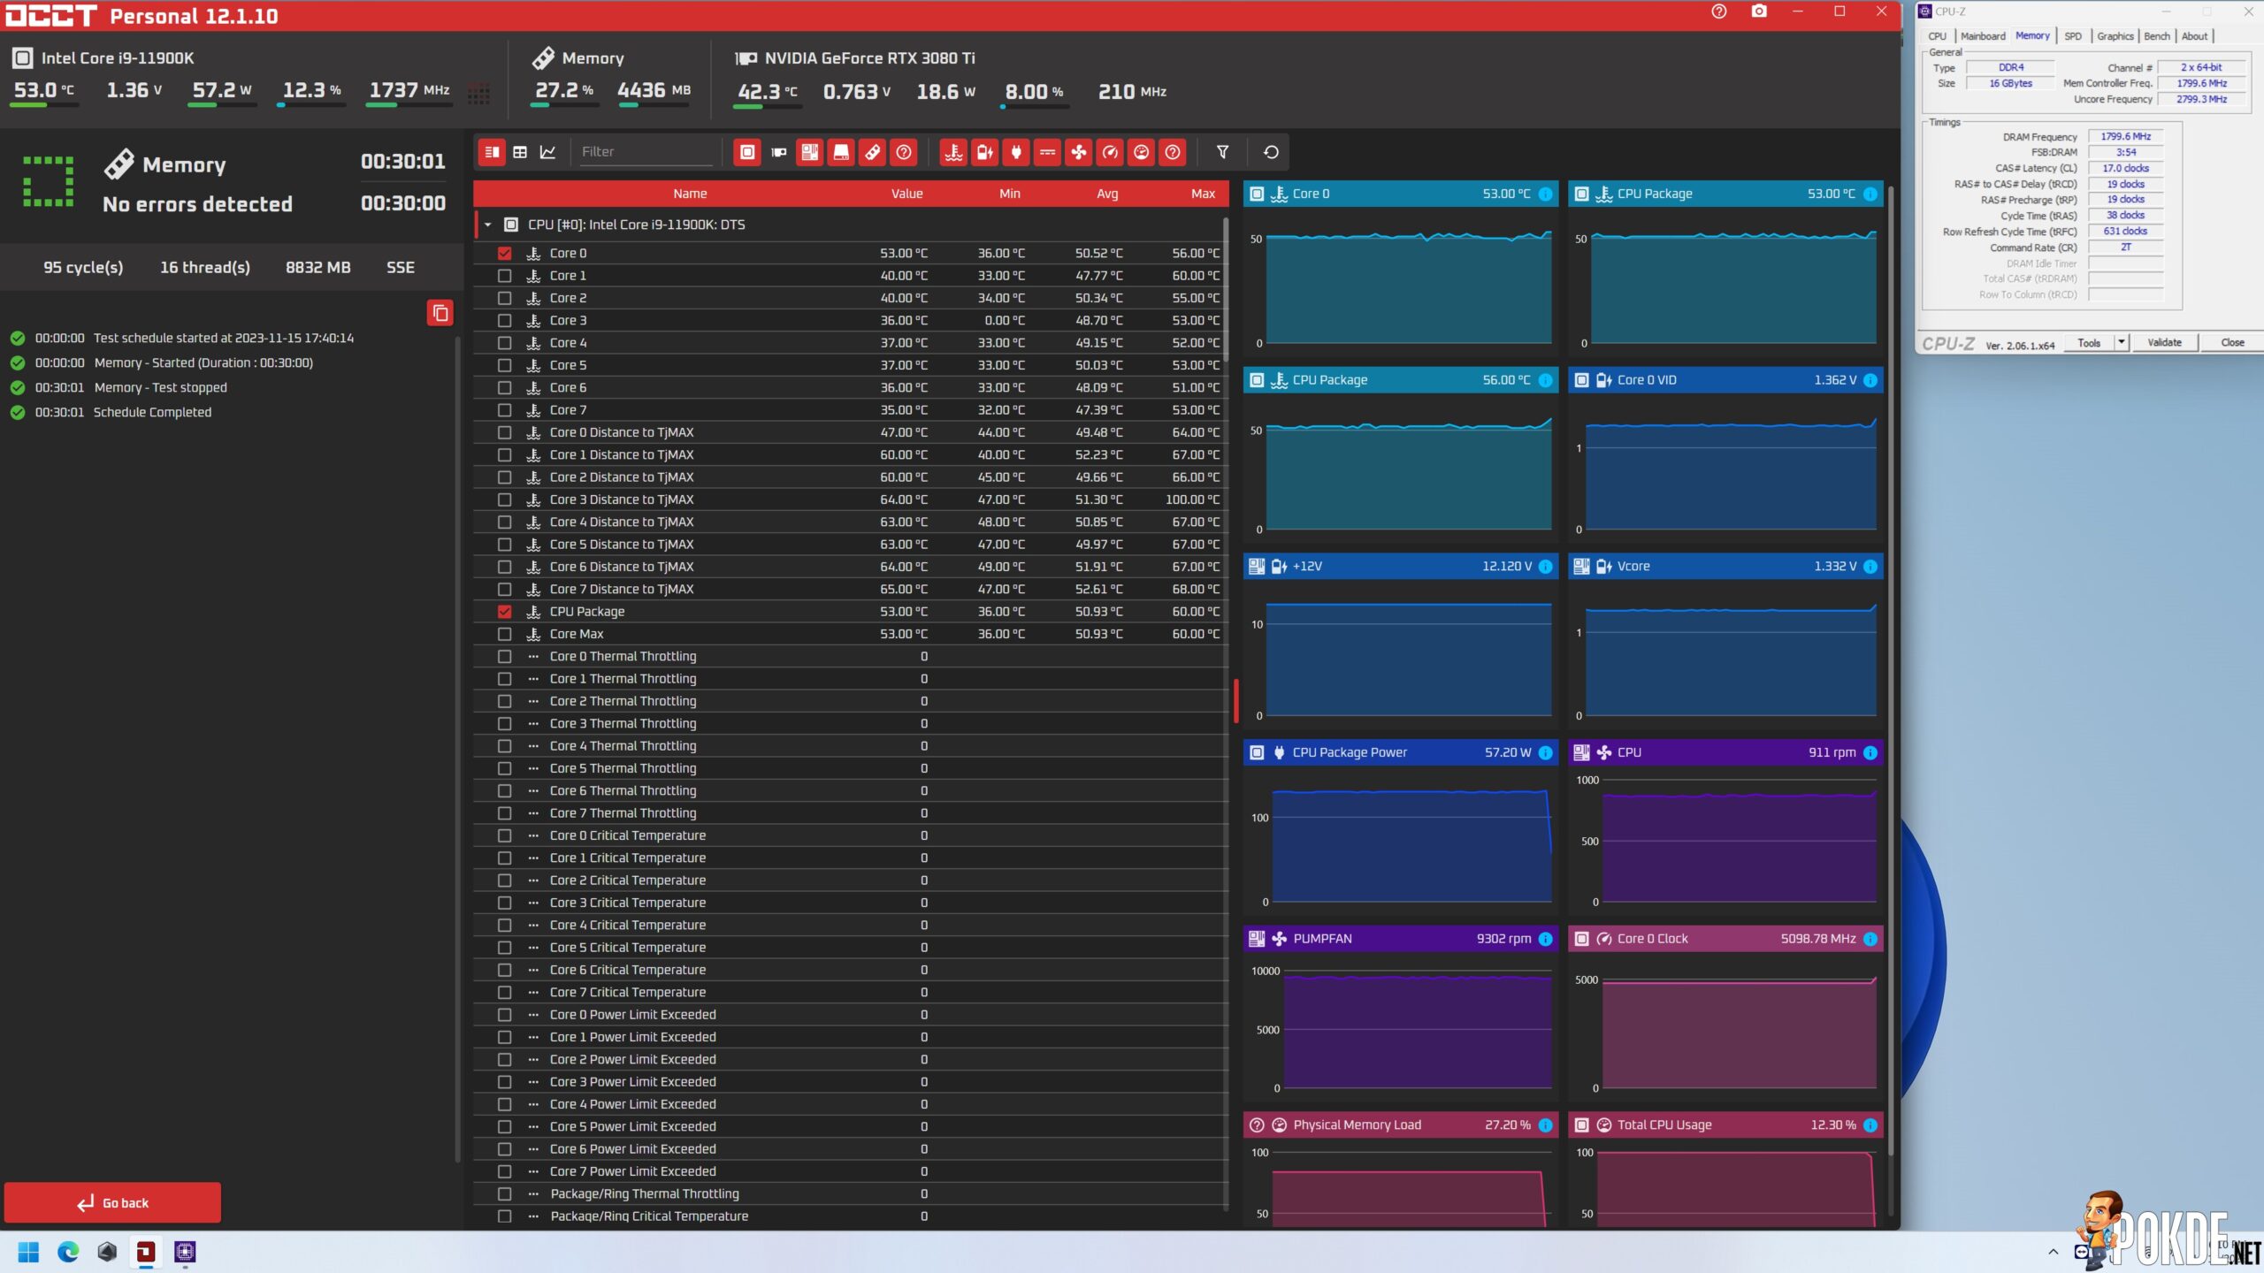Toggle the storage drive hardware filter
This screenshot has height=1273, width=2264.
(x=841, y=152)
